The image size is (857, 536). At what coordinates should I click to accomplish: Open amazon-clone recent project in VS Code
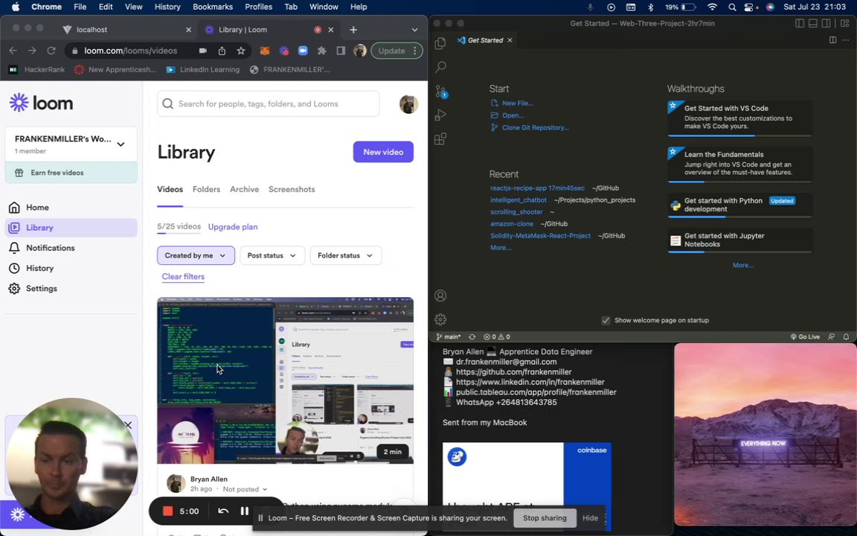pos(512,223)
